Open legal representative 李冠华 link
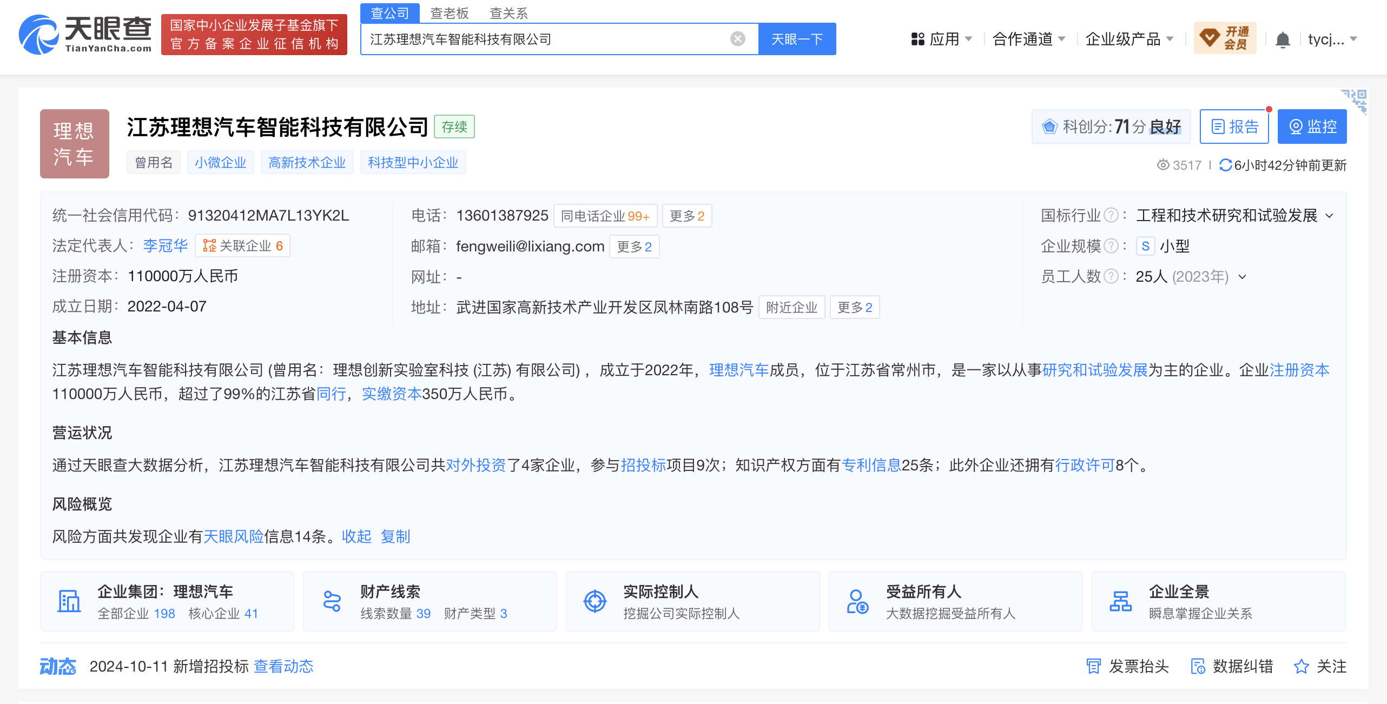This screenshot has height=704, width=1387. tap(165, 246)
